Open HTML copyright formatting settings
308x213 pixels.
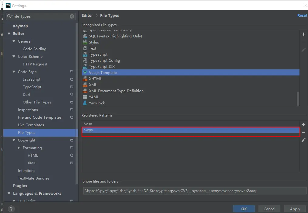(x=33, y=155)
